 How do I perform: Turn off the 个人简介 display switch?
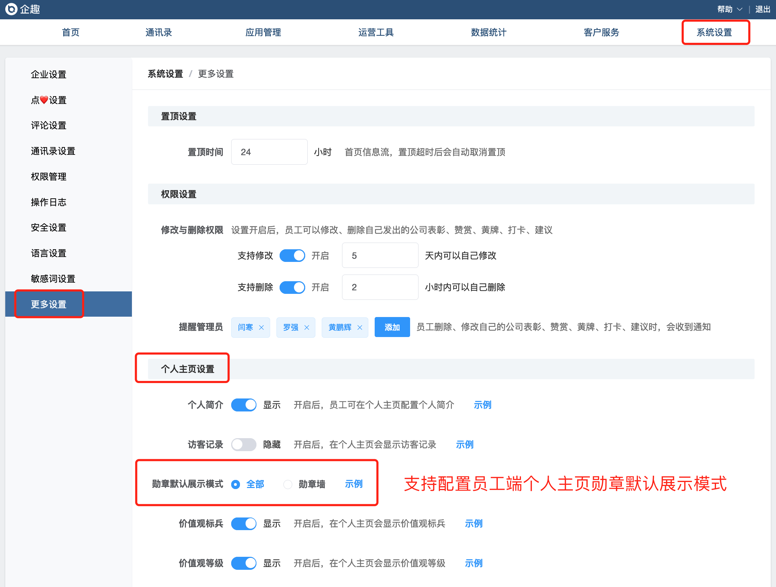tap(243, 405)
